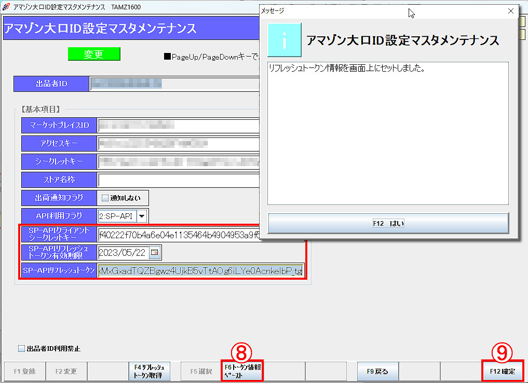This screenshot has width=528, height=383.
Task: Click the マーケットプレイスID input field
Action: 179,126
